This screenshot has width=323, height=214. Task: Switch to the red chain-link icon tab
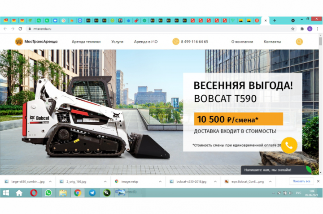pyautogui.click(x=136, y=21)
